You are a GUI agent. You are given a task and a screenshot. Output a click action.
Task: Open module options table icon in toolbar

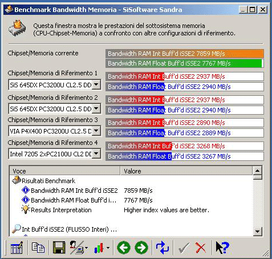coord(17,248)
